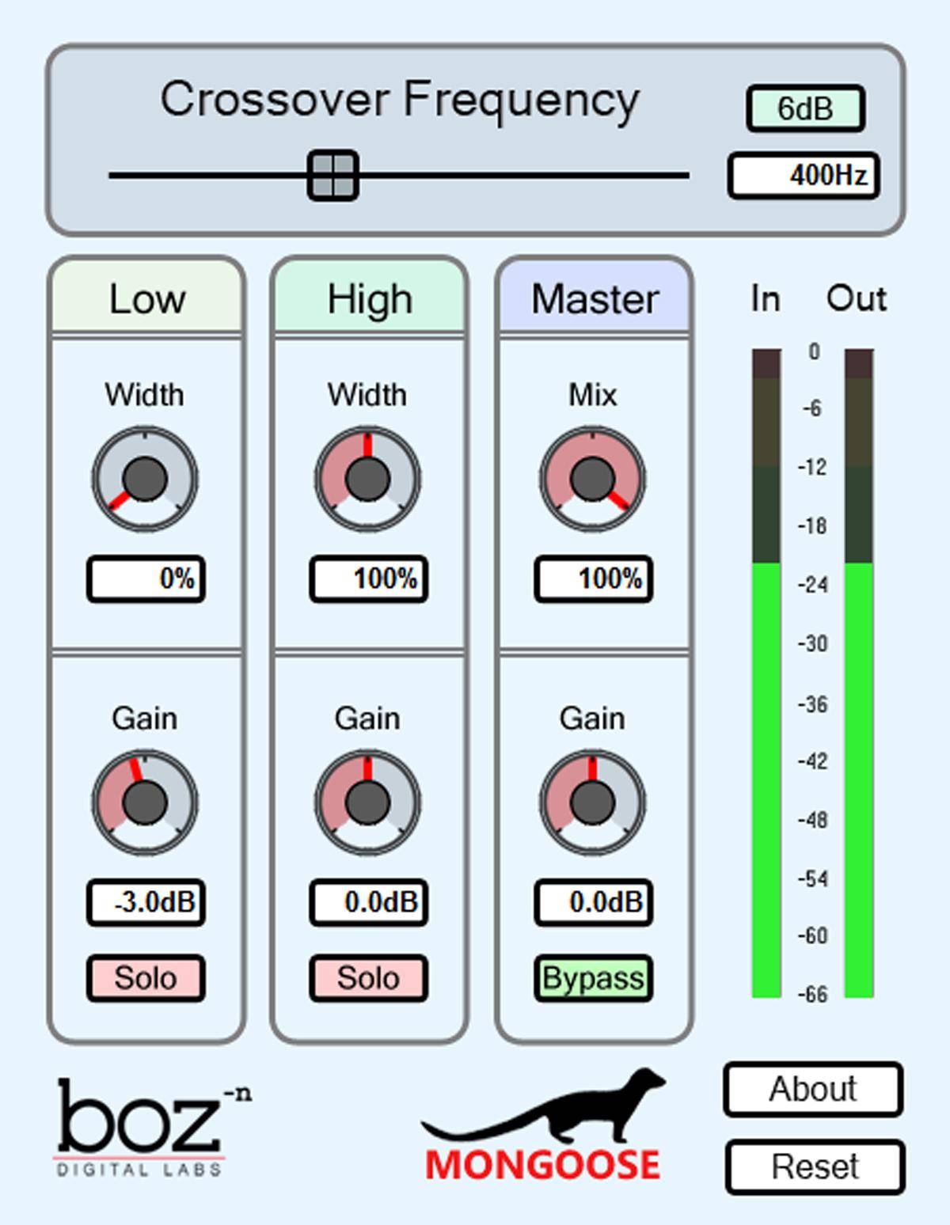Click the High band Width knob
The width and height of the screenshot is (950, 1225).
coord(368,479)
